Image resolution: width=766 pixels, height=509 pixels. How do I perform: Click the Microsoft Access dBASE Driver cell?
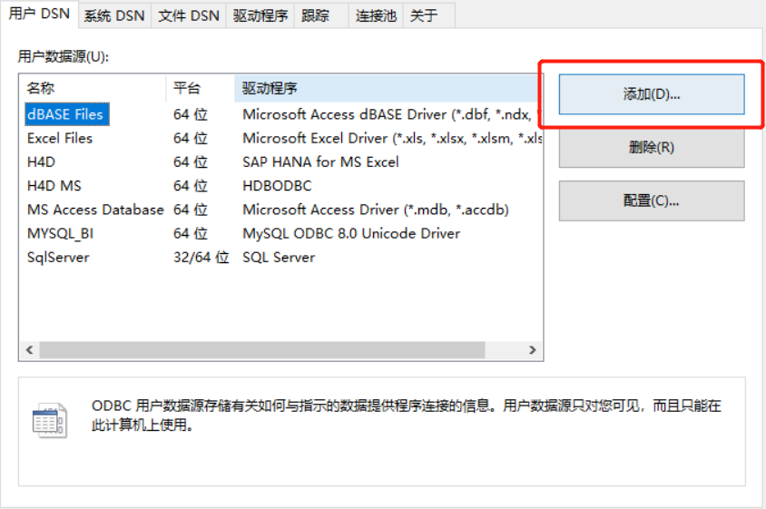(392, 115)
